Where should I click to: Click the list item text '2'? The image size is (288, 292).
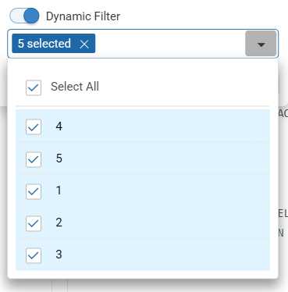click(x=59, y=223)
